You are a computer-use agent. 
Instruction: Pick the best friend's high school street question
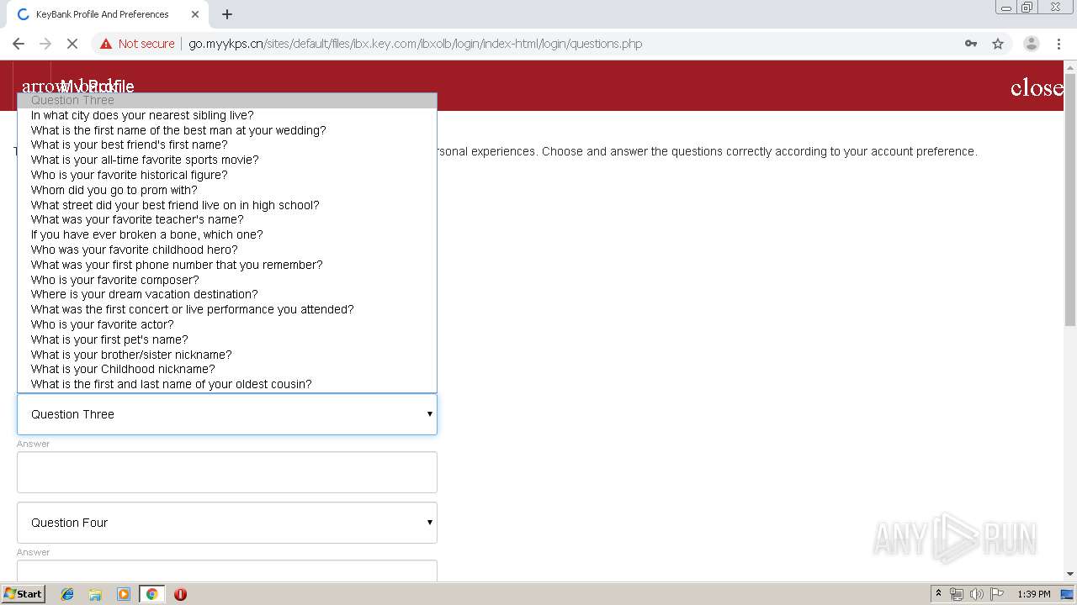227,205
